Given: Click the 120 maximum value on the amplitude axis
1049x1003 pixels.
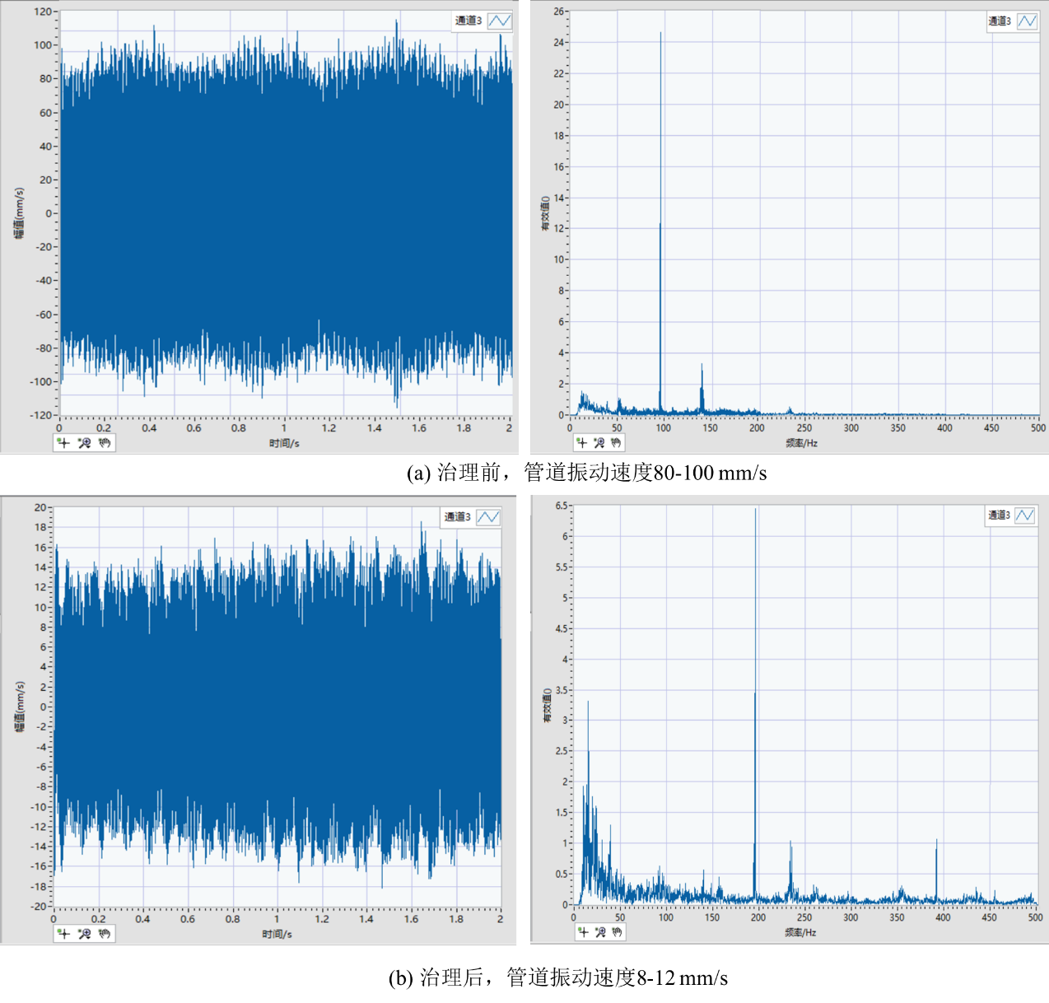Looking at the screenshot, I should (42, 12).
